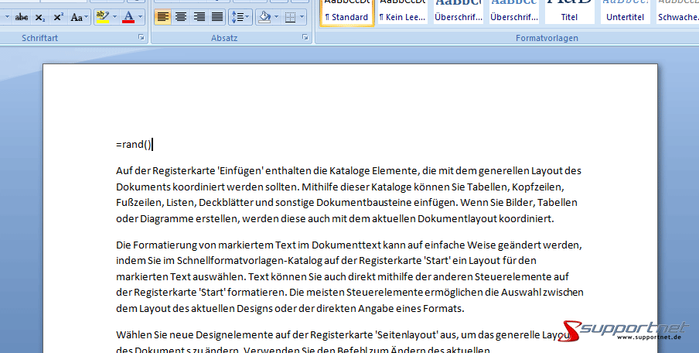Choose the Untertitel style
The height and width of the screenshot is (353, 699).
coord(625,12)
